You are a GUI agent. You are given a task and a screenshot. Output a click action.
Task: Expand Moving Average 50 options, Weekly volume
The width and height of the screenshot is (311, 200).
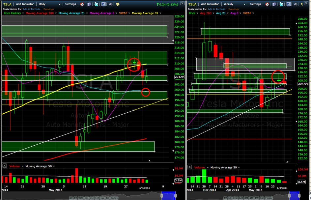(x=239, y=167)
